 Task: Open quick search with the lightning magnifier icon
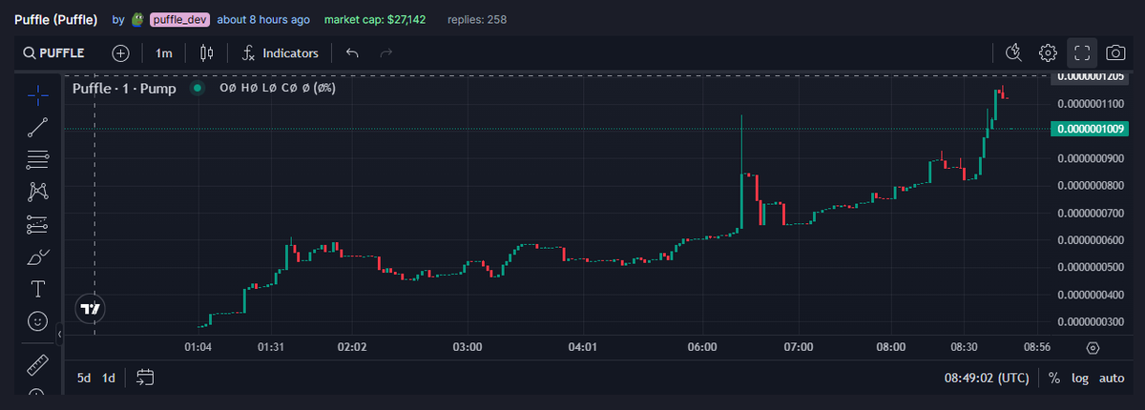pos(1013,53)
